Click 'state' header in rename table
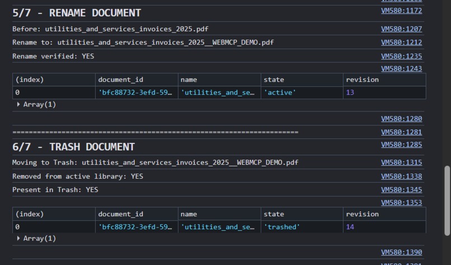 click(302, 80)
